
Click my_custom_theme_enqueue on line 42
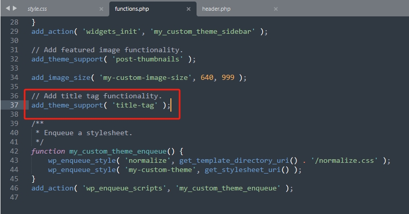tap(118, 151)
